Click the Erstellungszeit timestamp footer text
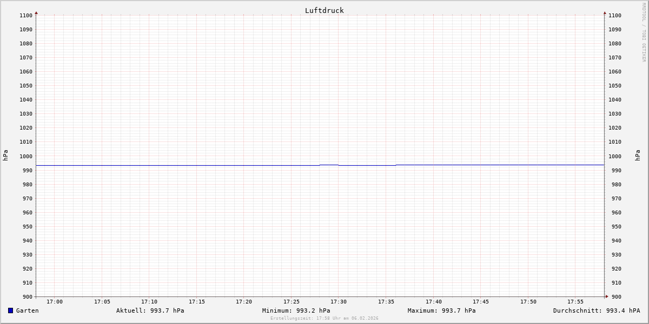 pos(324,318)
